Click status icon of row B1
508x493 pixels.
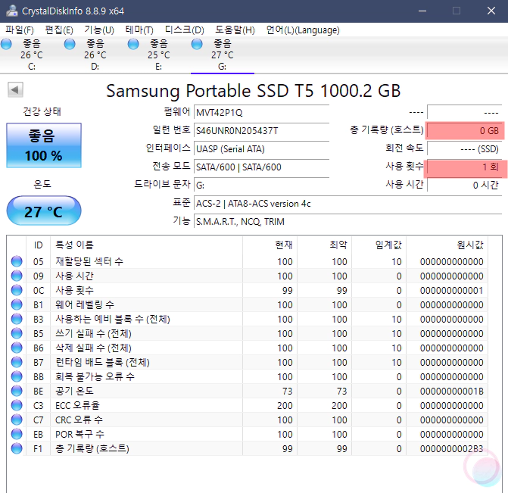pyautogui.click(x=17, y=304)
